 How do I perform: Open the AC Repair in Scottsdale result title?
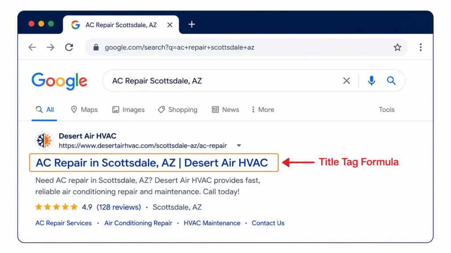pyautogui.click(x=152, y=163)
